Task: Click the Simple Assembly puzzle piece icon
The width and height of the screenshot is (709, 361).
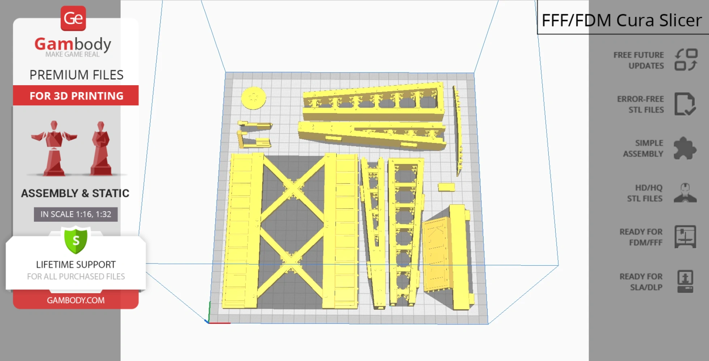Action: point(685,148)
